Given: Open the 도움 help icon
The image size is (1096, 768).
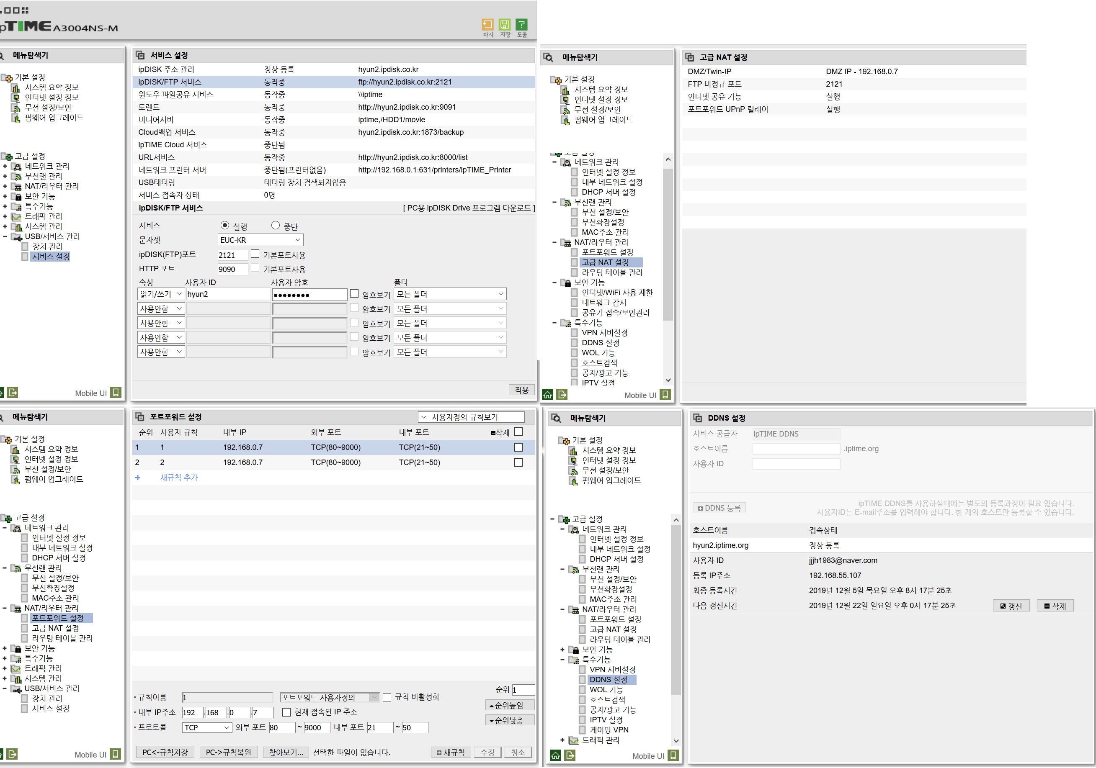Looking at the screenshot, I should coord(522,24).
